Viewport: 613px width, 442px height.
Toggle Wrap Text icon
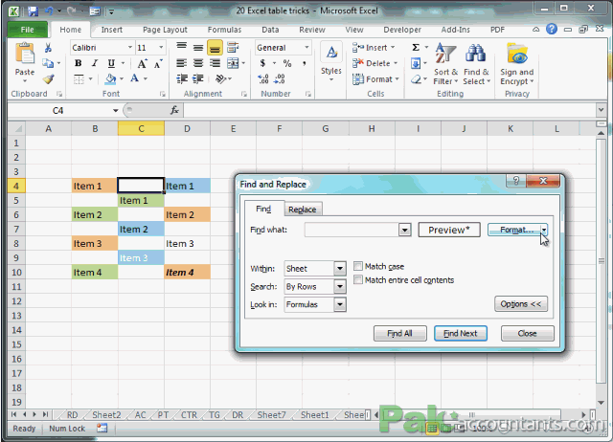tap(233, 48)
